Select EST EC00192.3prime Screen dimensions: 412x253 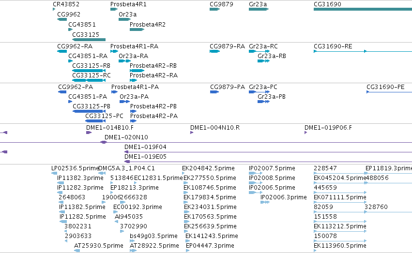[137, 207]
